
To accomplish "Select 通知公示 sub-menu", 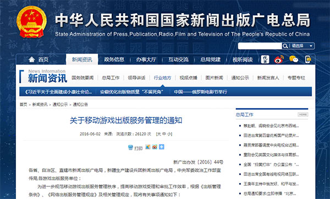I will pos(240,78).
